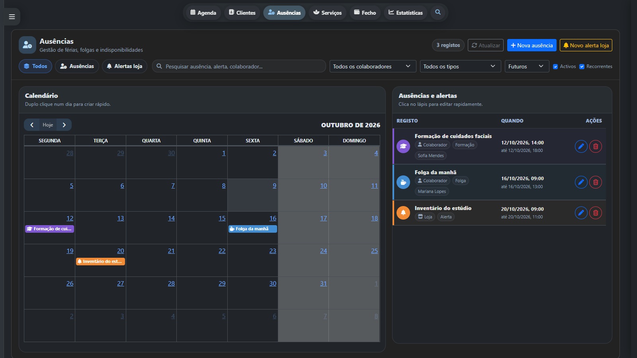This screenshot has height=358, width=637.
Task: Expand the Todos os tipos dropdown
Action: point(460,66)
